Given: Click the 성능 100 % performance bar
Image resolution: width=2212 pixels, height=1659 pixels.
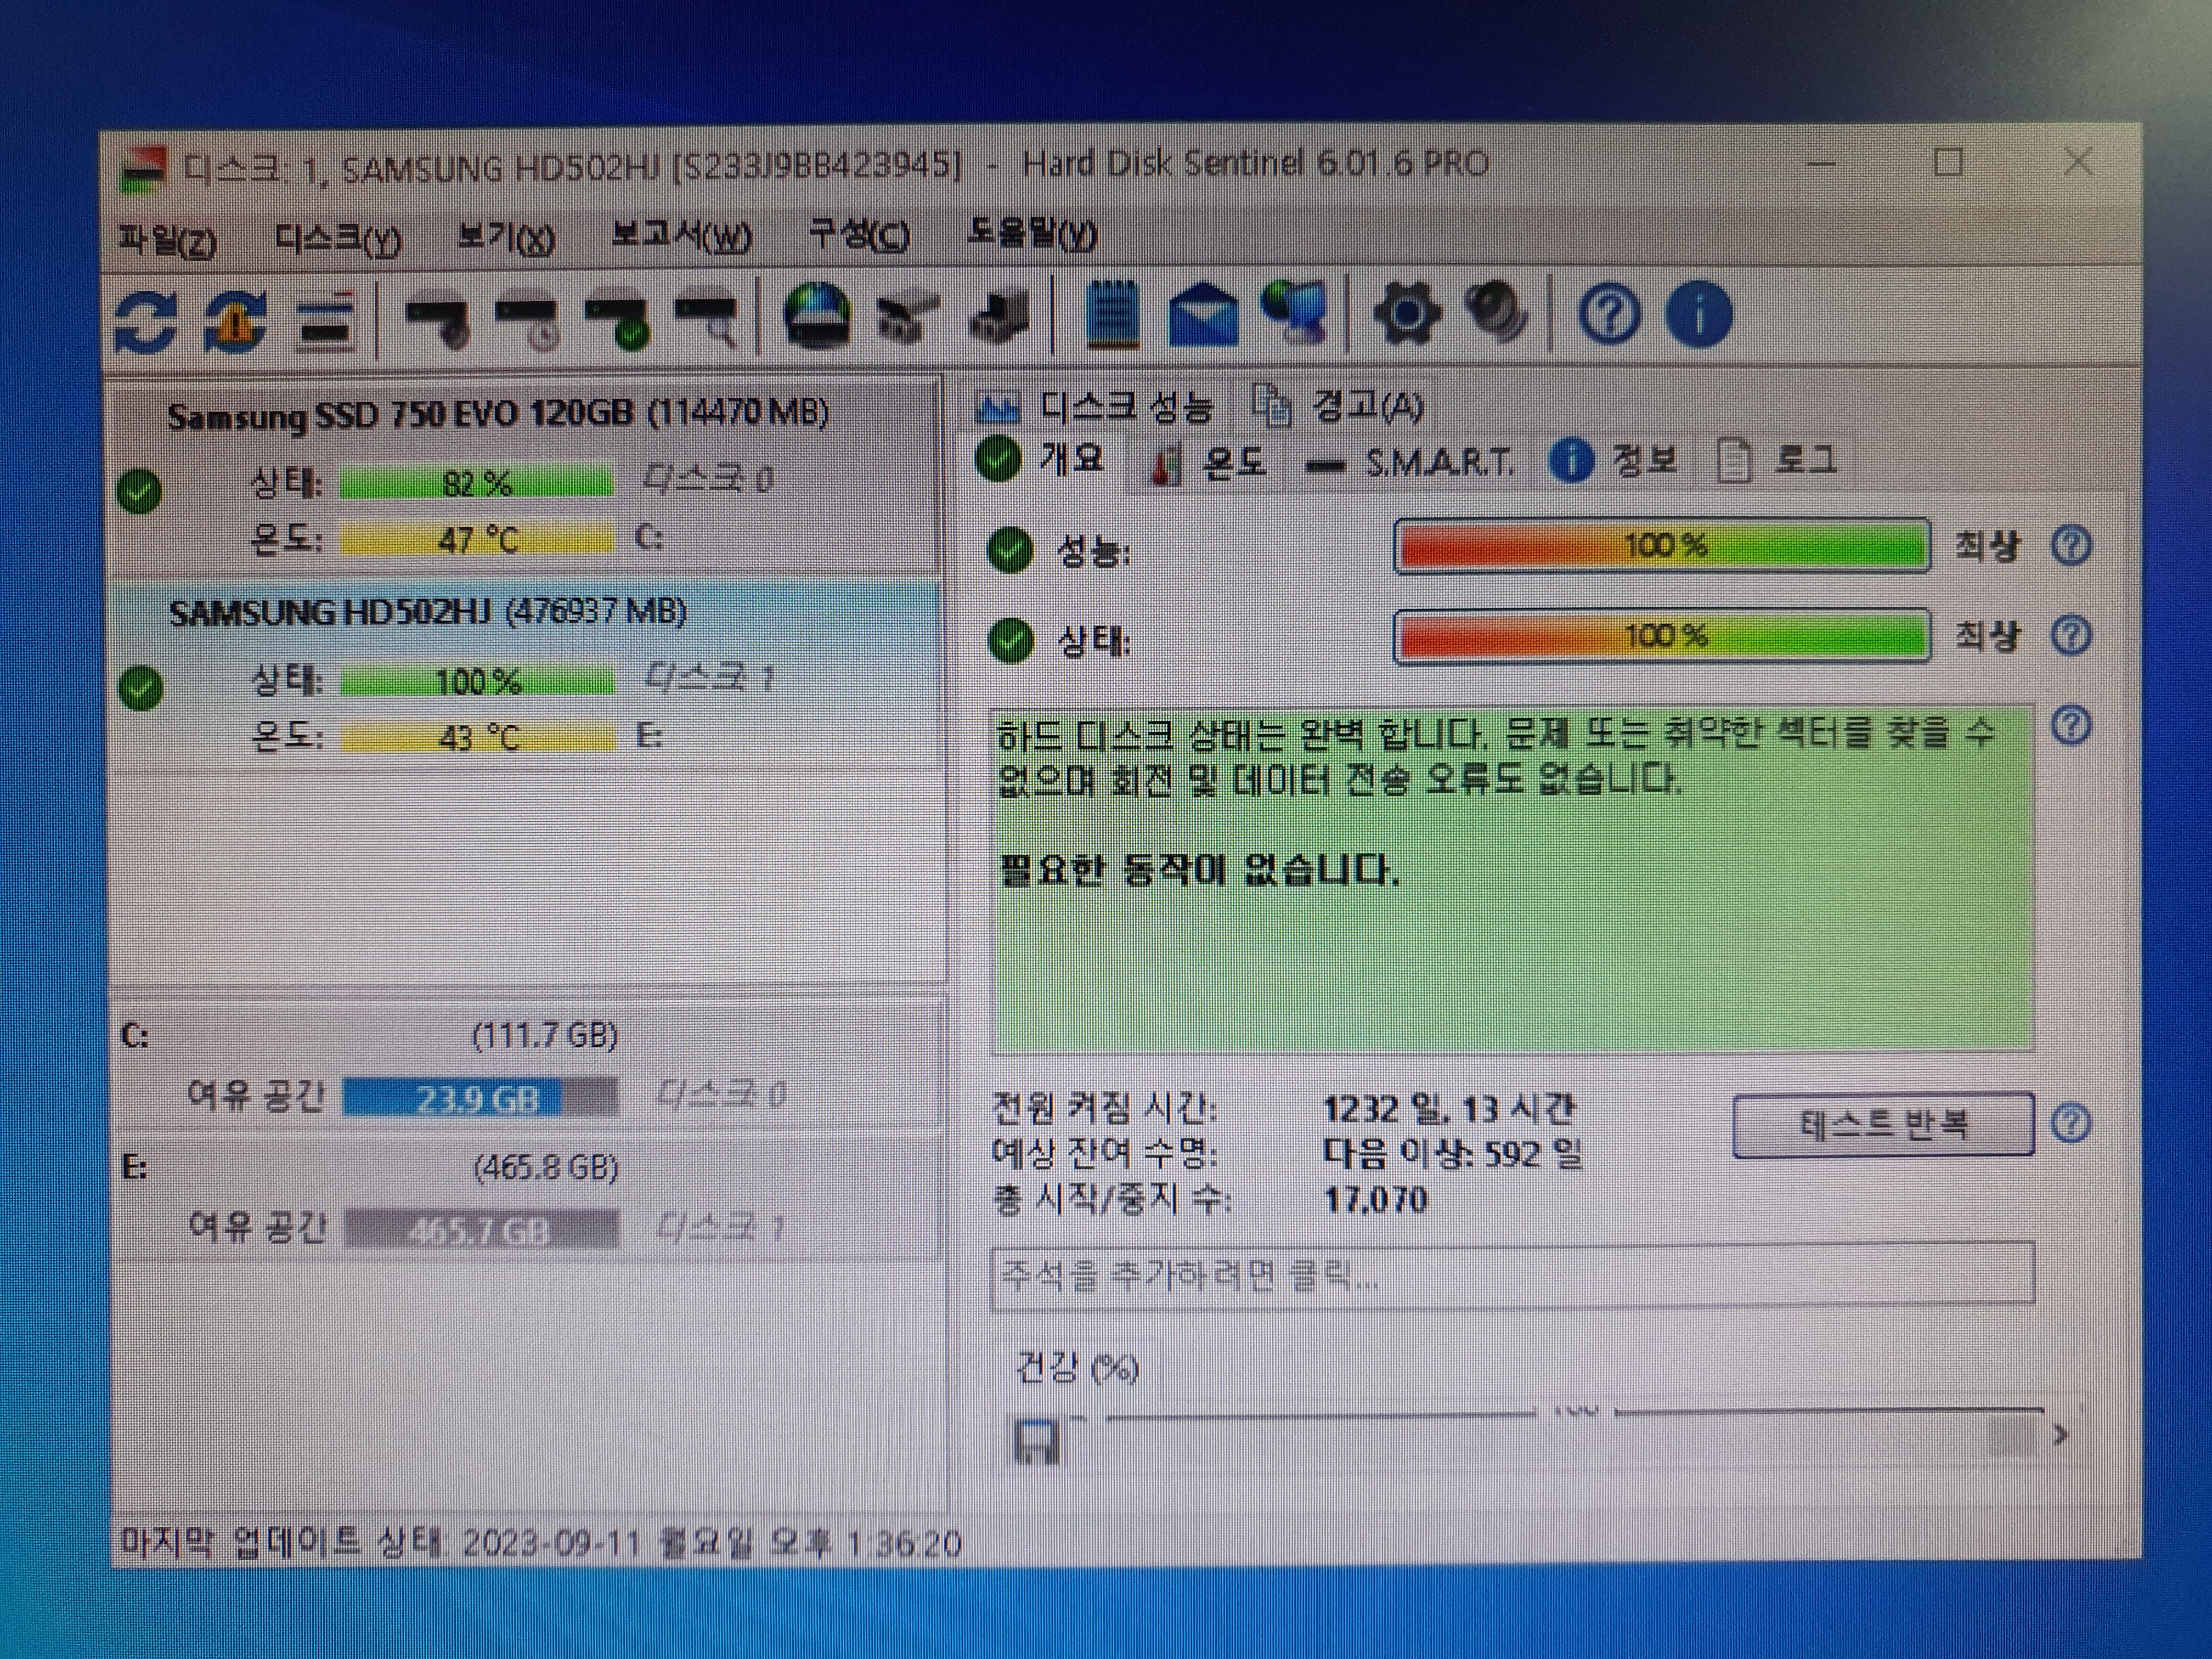Looking at the screenshot, I should click(1661, 545).
